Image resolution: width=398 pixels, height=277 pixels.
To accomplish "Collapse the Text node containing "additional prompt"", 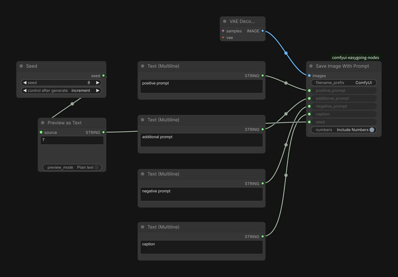I will (x=143, y=120).
